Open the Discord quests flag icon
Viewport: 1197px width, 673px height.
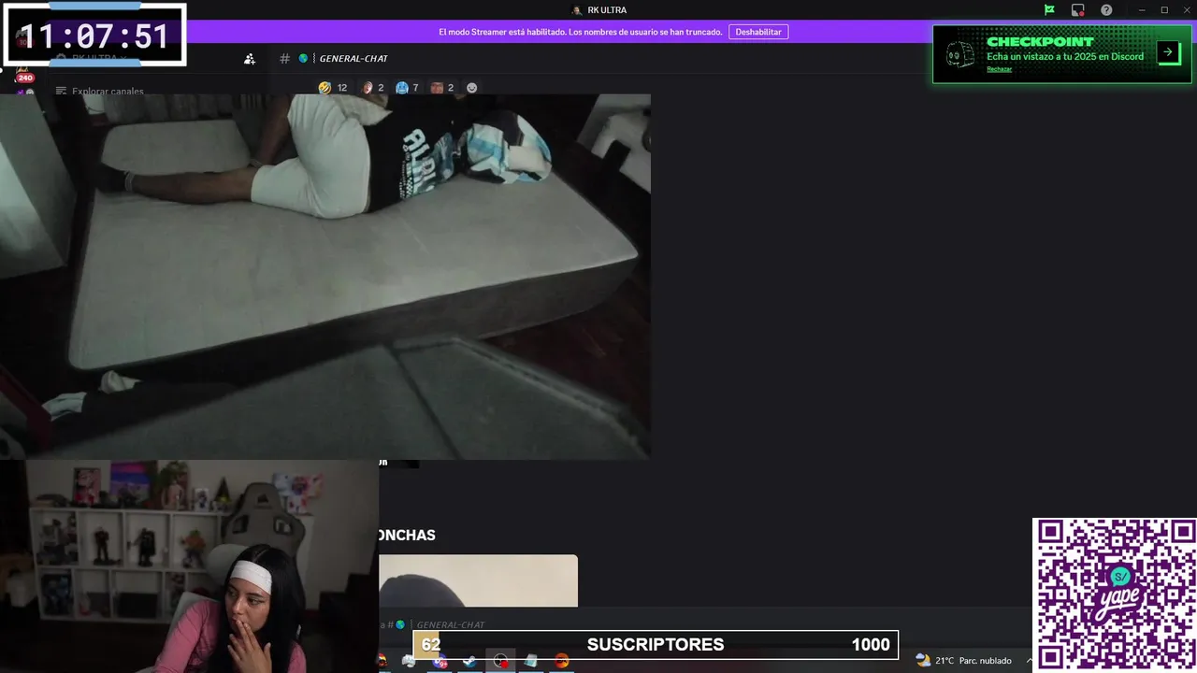(x=1049, y=10)
